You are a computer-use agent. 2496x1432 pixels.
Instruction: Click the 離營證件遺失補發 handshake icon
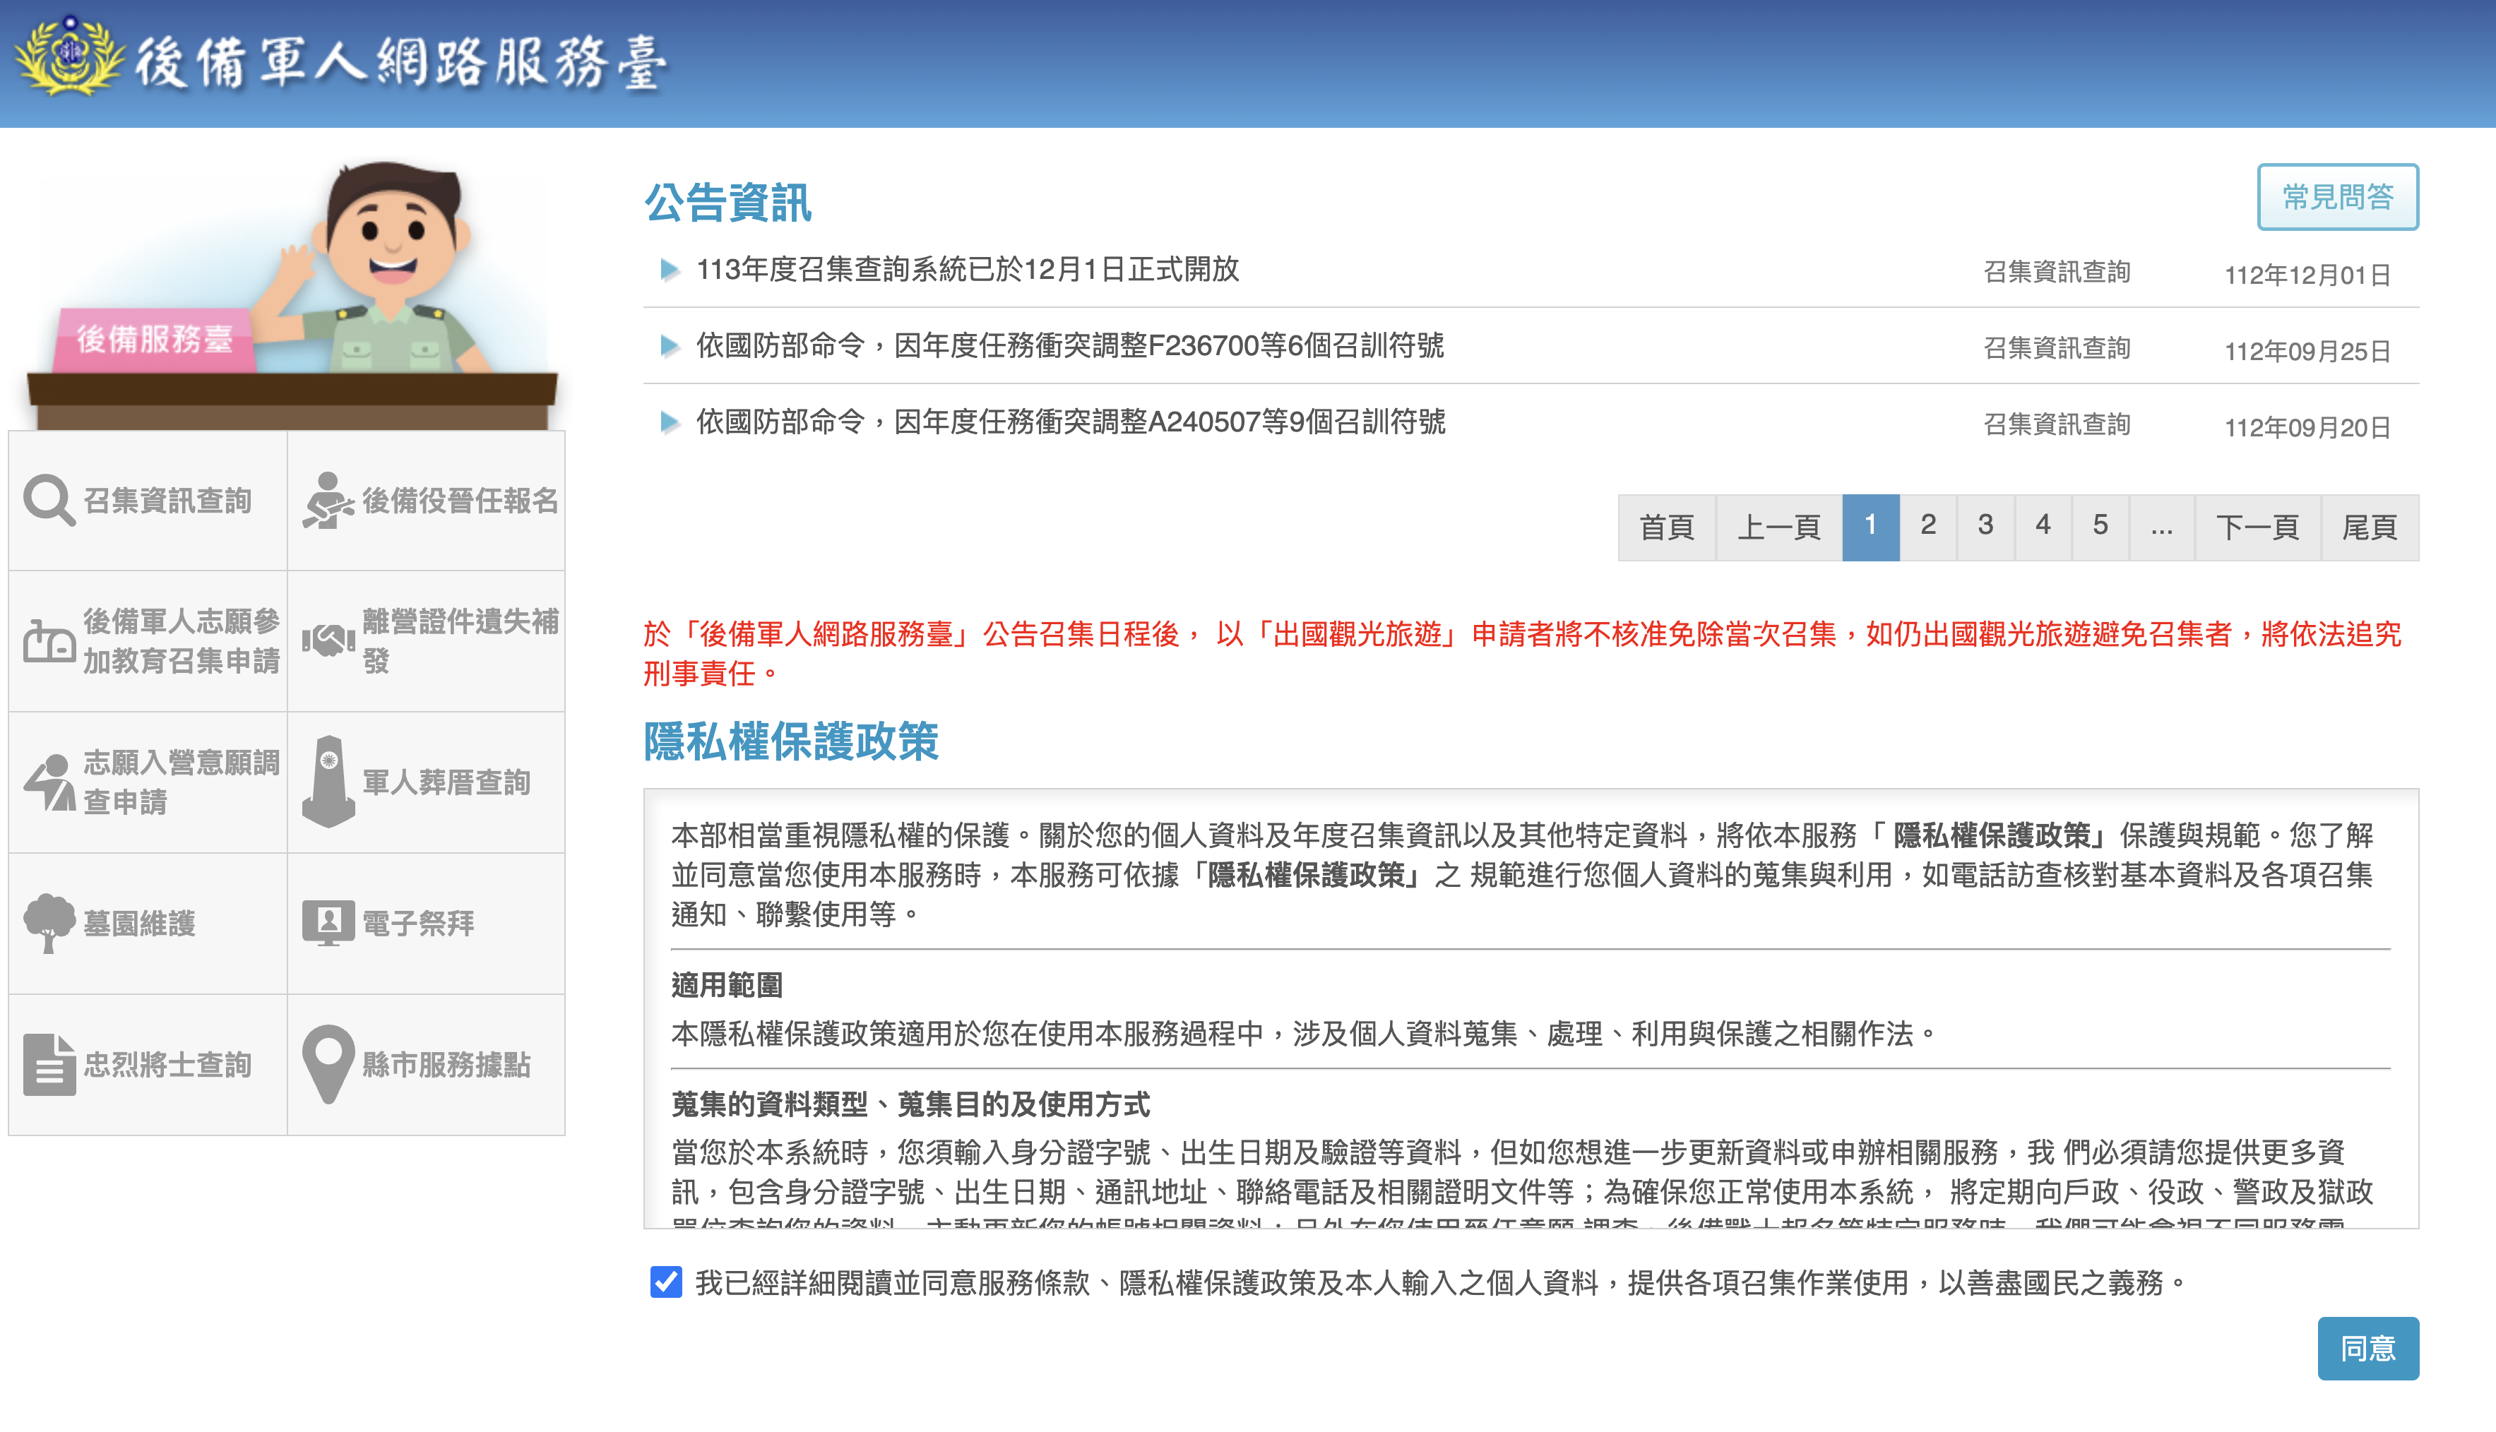(x=328, y=641)
